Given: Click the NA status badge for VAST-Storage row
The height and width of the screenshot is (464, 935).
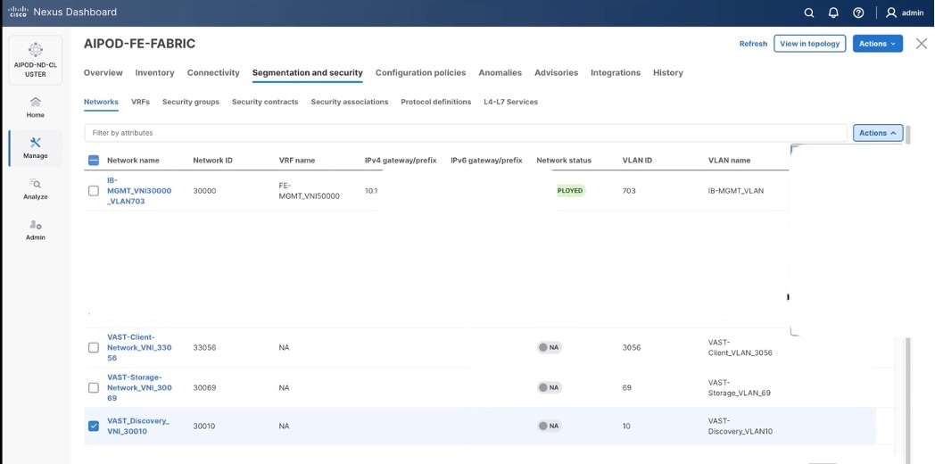Looking at the screenshot, I should tap(550, 387).
